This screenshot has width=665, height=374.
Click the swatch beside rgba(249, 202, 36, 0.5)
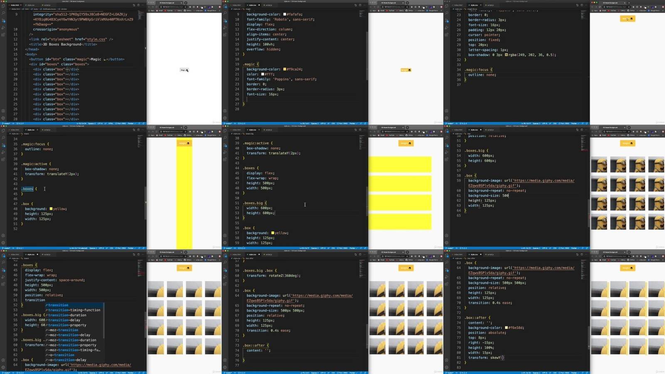click(506, 55)
